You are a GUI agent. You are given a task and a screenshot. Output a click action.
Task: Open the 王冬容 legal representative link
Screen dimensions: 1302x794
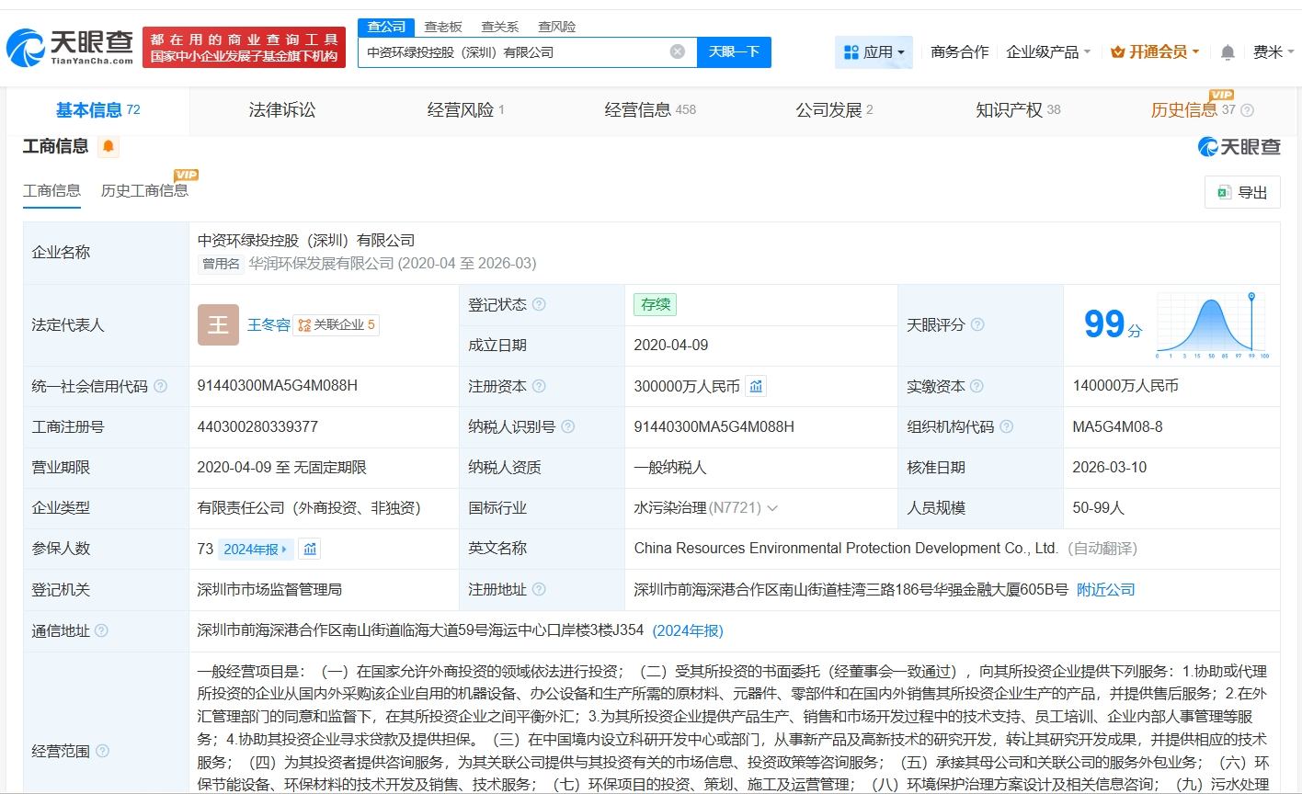pyautogui.click(x=268, y=324)
